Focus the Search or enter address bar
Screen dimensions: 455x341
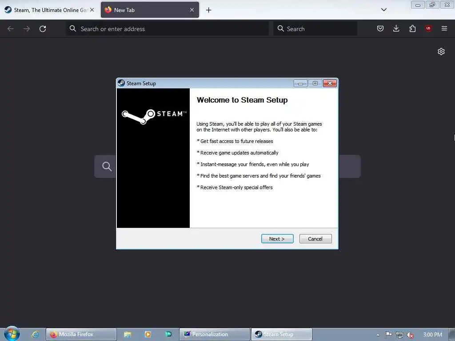(168, 29)
